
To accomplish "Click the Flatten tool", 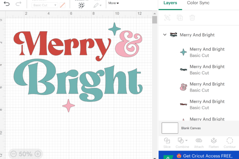I will coord(213,143).
